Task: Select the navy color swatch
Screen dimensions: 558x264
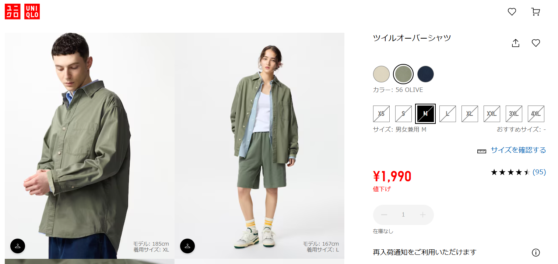Action: click(x=425, y=74)
